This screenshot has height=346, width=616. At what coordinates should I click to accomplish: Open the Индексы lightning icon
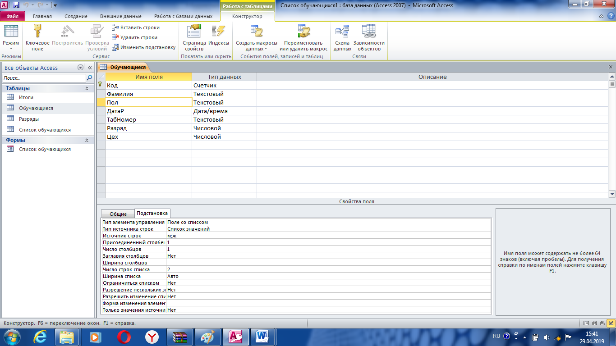pos(219,31)
